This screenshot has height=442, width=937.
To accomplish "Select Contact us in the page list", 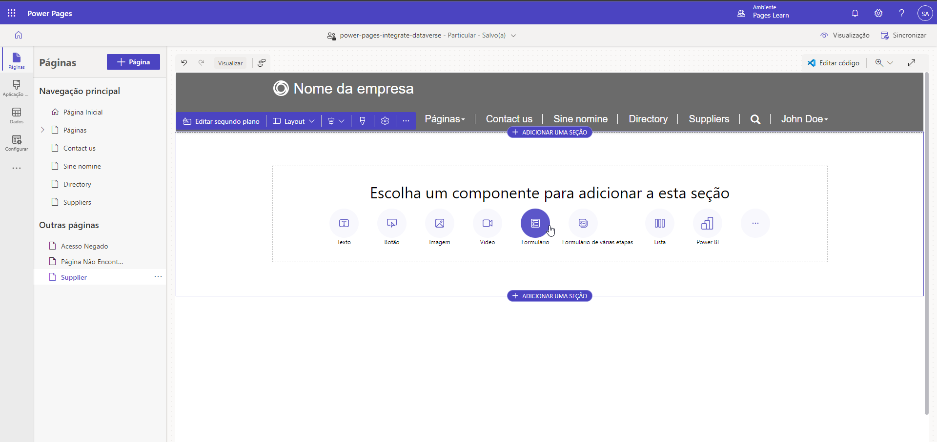I will (80, 148).
